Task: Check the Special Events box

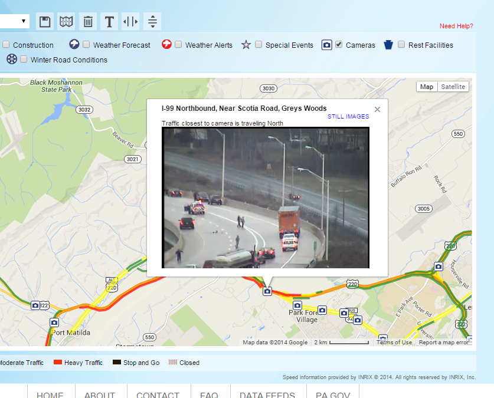Action: click(259, 44)
